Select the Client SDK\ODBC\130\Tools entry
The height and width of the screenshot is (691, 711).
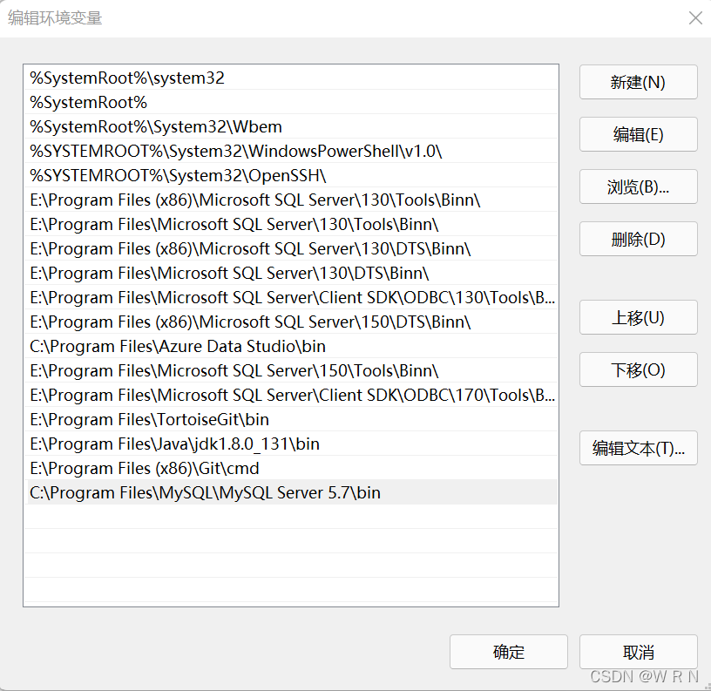point(291,297)
